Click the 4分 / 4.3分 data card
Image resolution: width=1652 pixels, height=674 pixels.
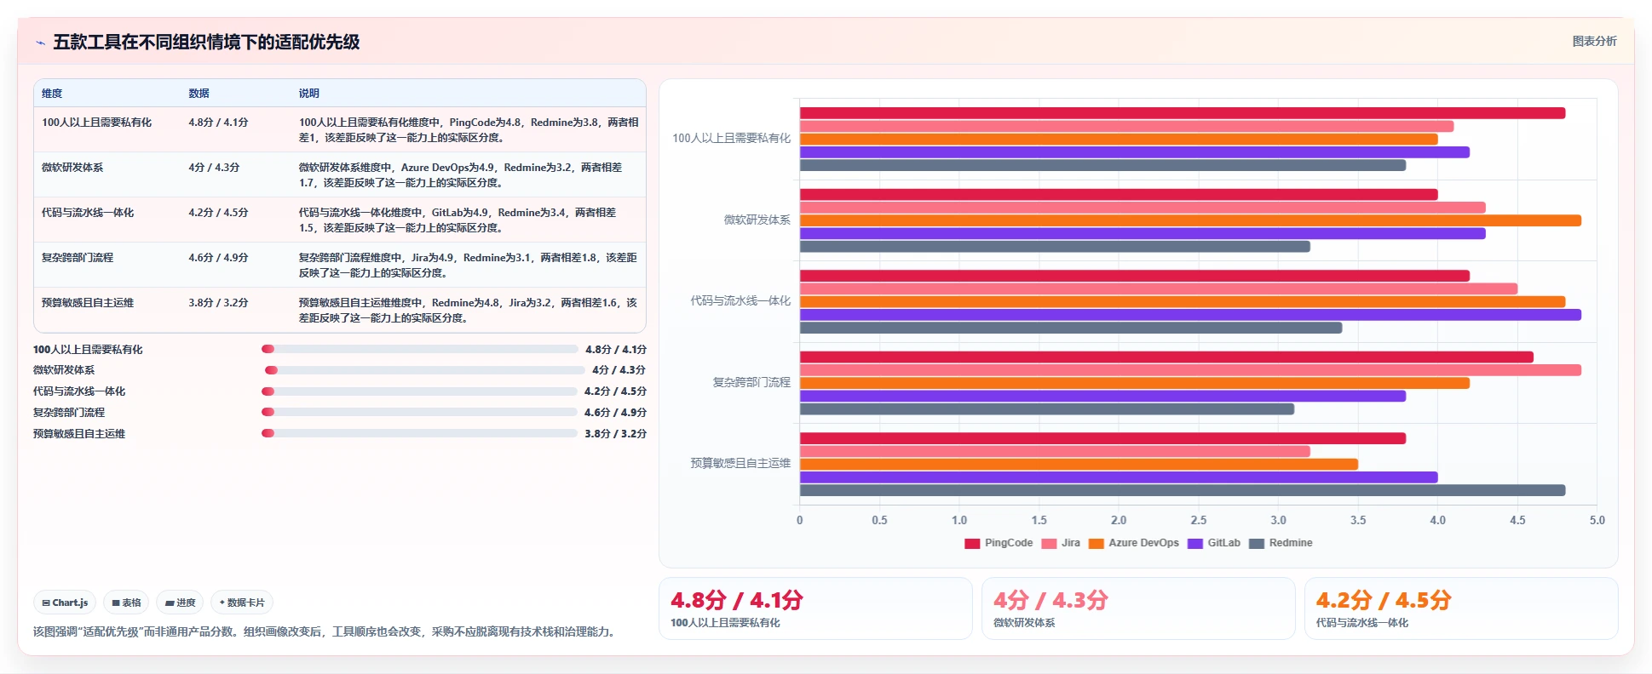(1138, 608)
